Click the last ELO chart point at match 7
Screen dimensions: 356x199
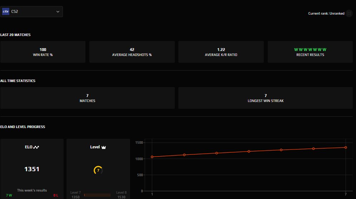pos(346,148)
